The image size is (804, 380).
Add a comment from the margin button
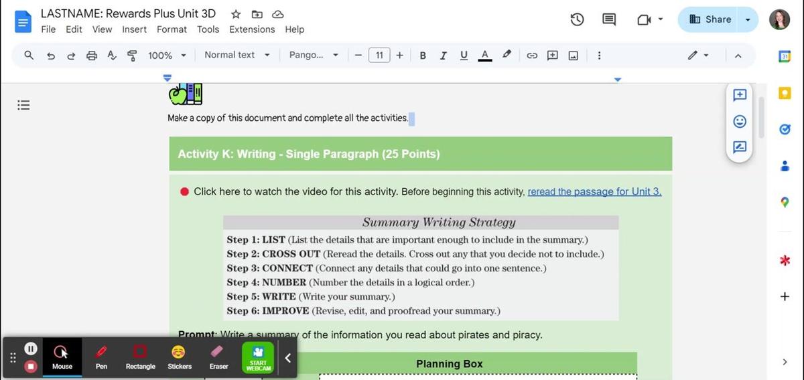coord(740,95)
